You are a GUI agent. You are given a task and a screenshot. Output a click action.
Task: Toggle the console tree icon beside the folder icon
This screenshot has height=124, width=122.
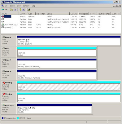tap(15, 10)
